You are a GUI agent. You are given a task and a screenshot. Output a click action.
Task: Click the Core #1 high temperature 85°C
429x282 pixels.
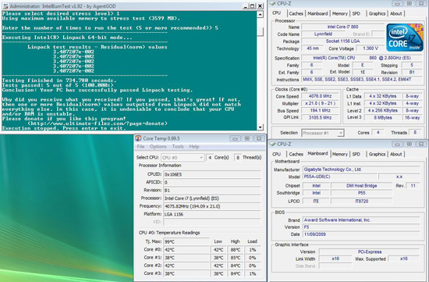[x=236, y=258]
